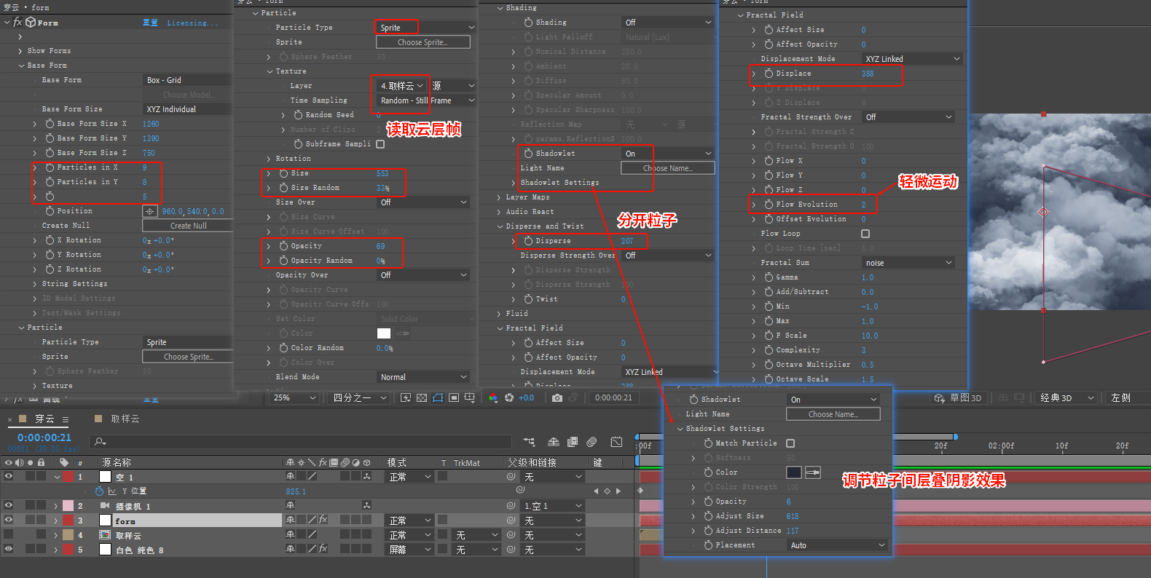
Task: Open the 四分之一 resolution dropdown
Action: click(x=359, y=397)
